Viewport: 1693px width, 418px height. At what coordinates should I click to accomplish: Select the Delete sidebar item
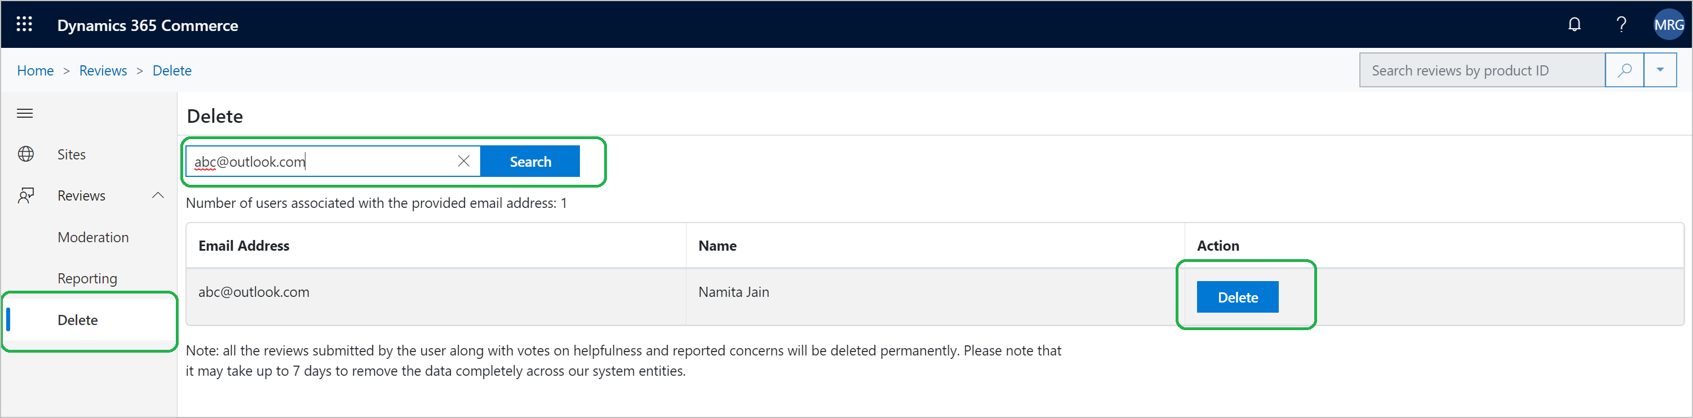[x=90, y=320]
